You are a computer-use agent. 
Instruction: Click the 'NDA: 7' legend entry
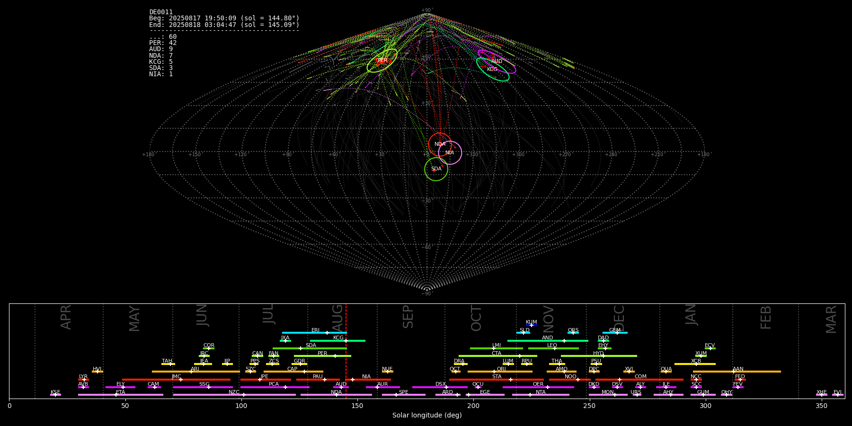point(161,55)
